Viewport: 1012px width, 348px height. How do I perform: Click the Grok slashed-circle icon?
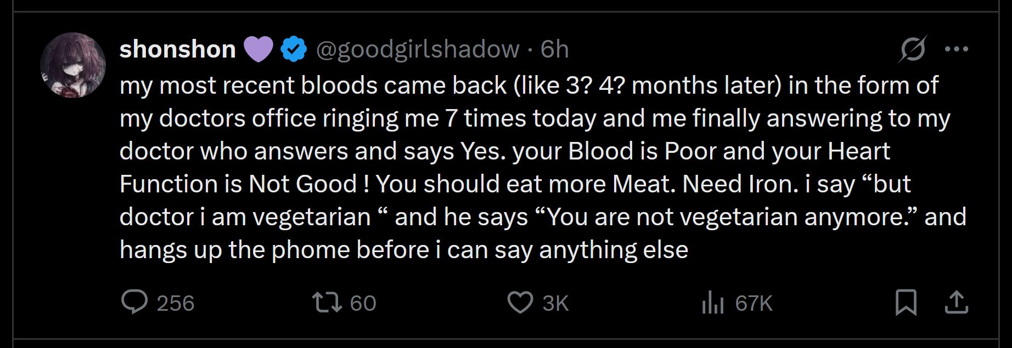913,49
